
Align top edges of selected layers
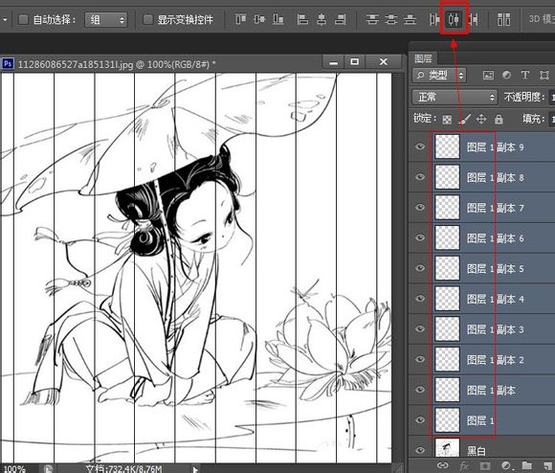pyautogui.click(x=241, y=19)
